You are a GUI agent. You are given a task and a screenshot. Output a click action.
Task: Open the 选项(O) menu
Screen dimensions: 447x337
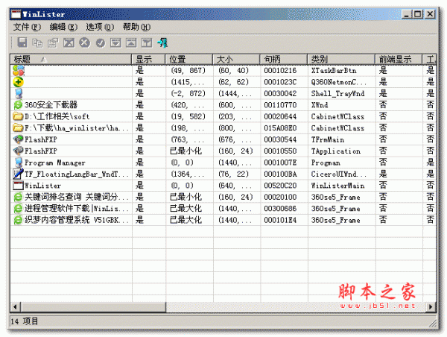pos(100,27)
